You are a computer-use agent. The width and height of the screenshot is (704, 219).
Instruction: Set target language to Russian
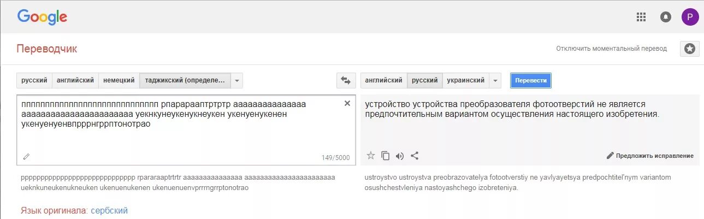click(x=425, y=80)
